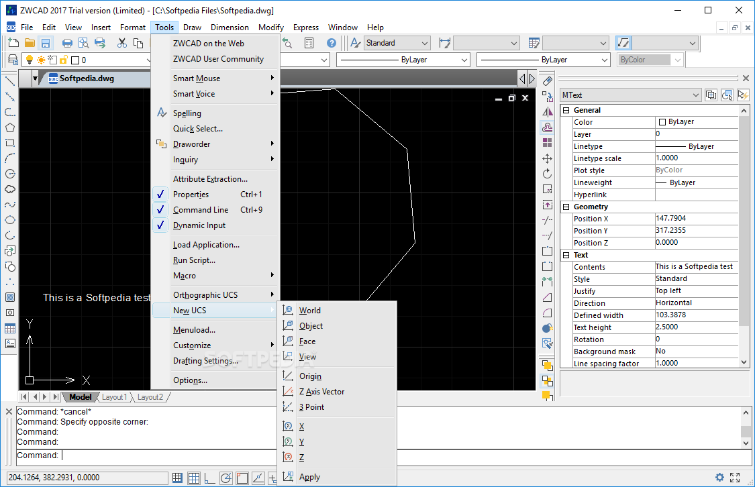
Task: Select the Move modify tool
Action: click(x=548, y=158)
